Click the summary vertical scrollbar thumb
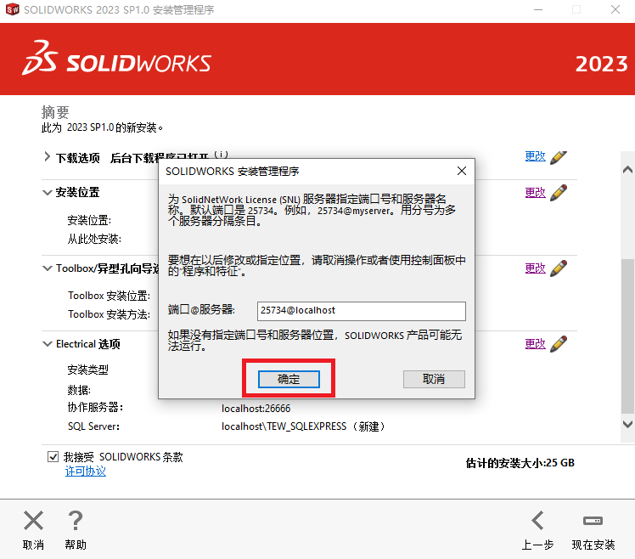This screenshot has width=635, height=559. click(627, 336)
